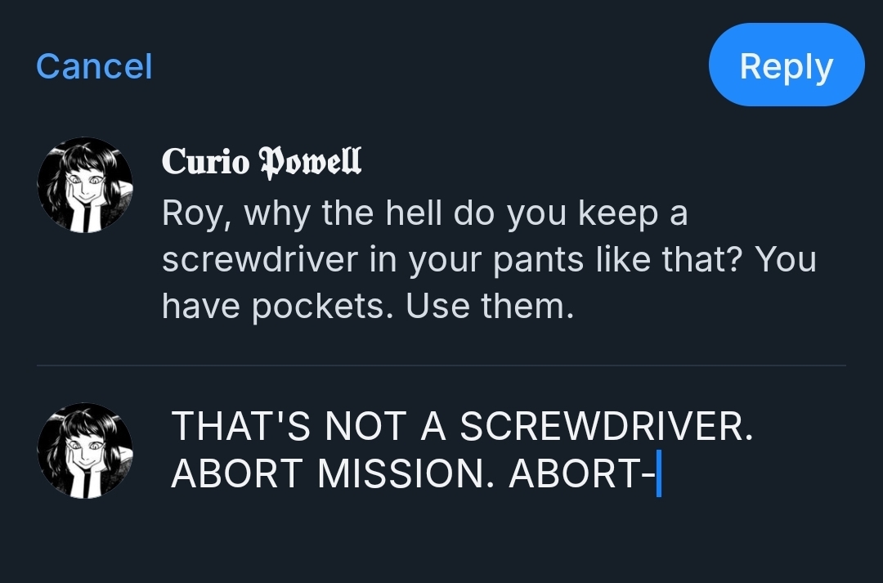Tap your profile avatar beside the reply draft
The width and height of the screenshot is (883, 583).
pos(85,451)
